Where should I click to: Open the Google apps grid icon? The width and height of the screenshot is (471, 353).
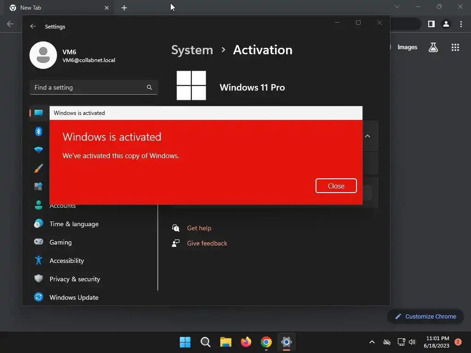455,47
